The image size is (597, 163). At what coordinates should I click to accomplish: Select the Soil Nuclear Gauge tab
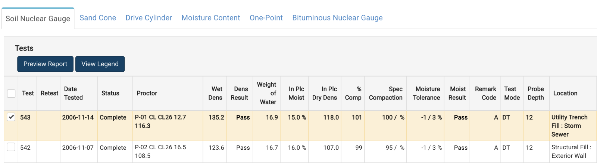click(x=38, y=19)
